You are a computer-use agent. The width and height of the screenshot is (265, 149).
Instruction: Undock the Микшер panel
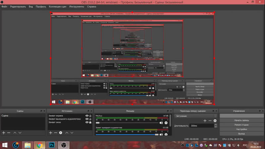pos(168,111)
